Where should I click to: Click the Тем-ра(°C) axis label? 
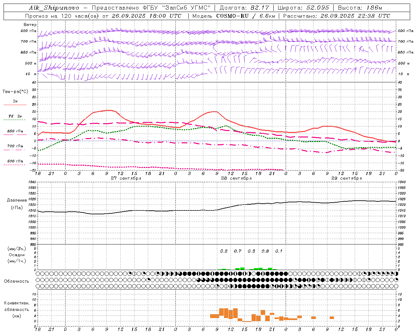pos(15,92)
